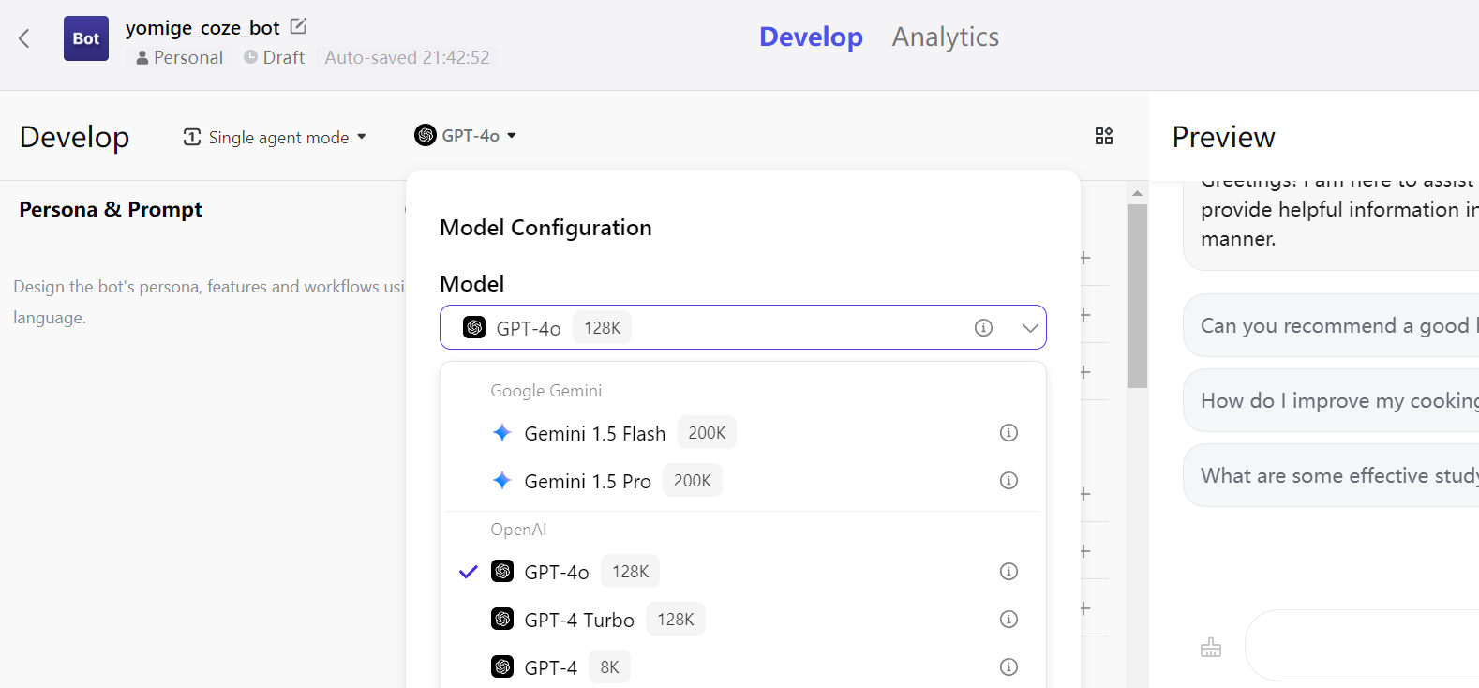Click the Gemini 1.5 Pro sparkle icon
The height and width of the screenshot is (688, 1479).
click(x=502, y=480)
